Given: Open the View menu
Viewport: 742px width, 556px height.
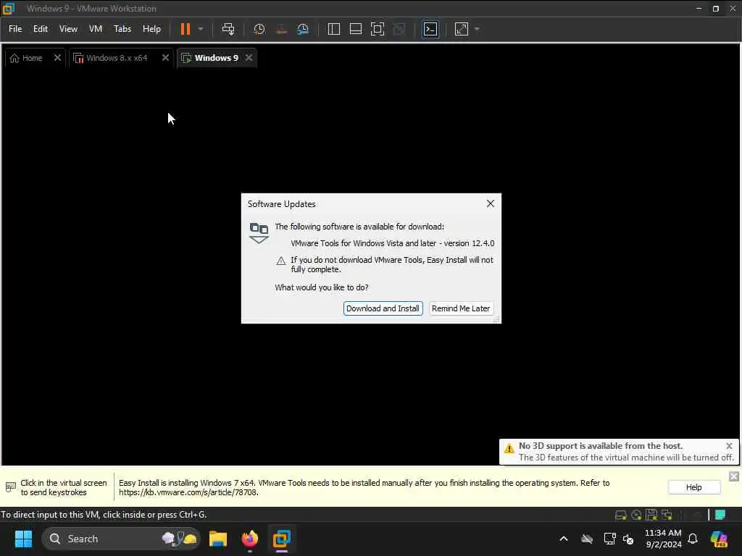Looking at the screenshot, I should click(68, 29).
